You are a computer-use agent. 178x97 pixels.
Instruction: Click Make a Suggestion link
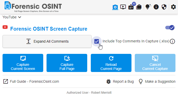pos(157,81)
